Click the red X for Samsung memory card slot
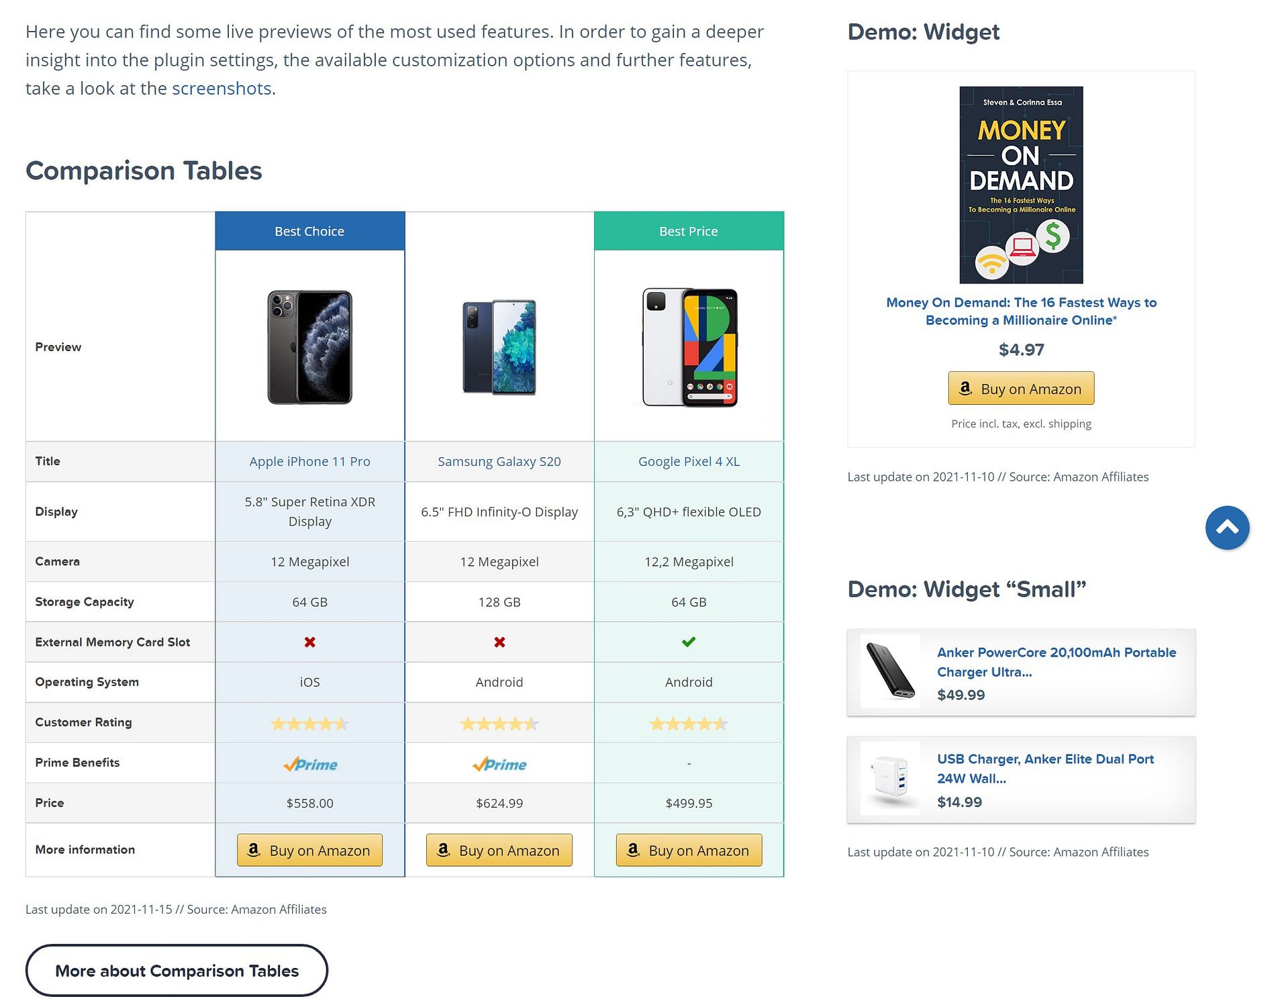This screenshot has width=1280, height=1007. 499,642
